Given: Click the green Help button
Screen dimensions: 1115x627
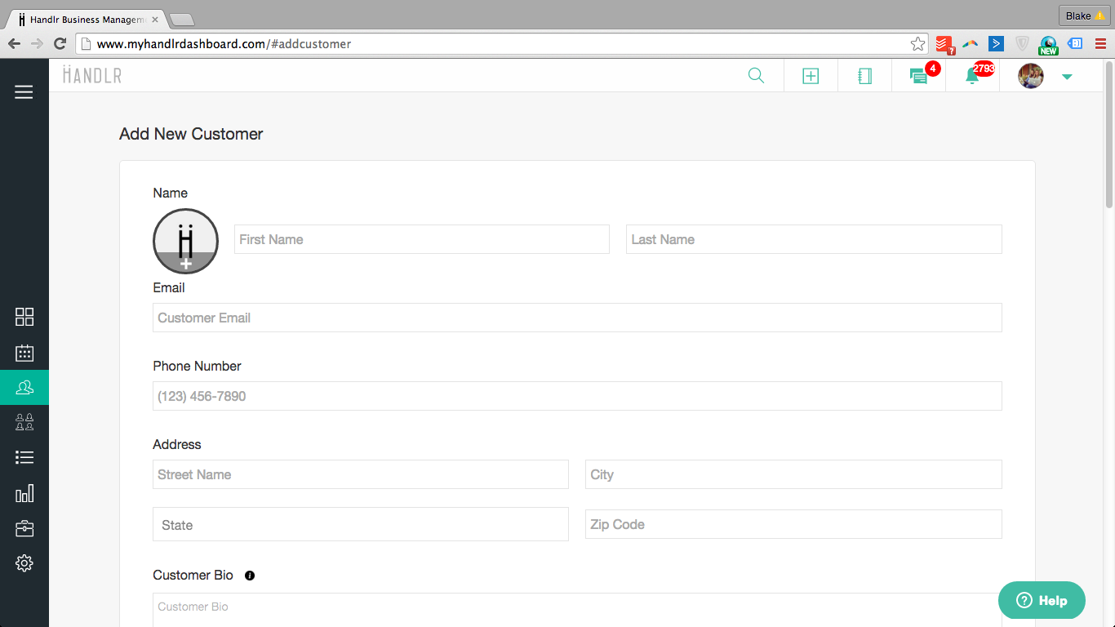Looking at the screenshot, I should point(1042,600).
